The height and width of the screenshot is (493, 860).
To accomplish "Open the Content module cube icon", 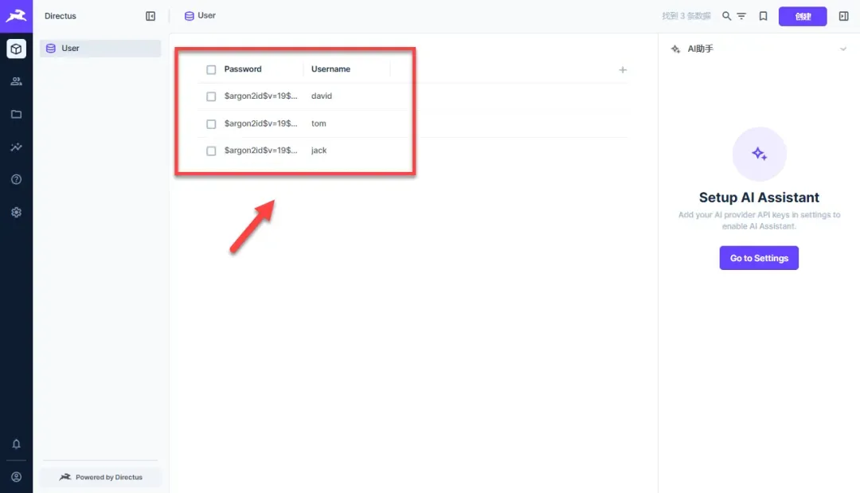I will (x=16, y=49).
